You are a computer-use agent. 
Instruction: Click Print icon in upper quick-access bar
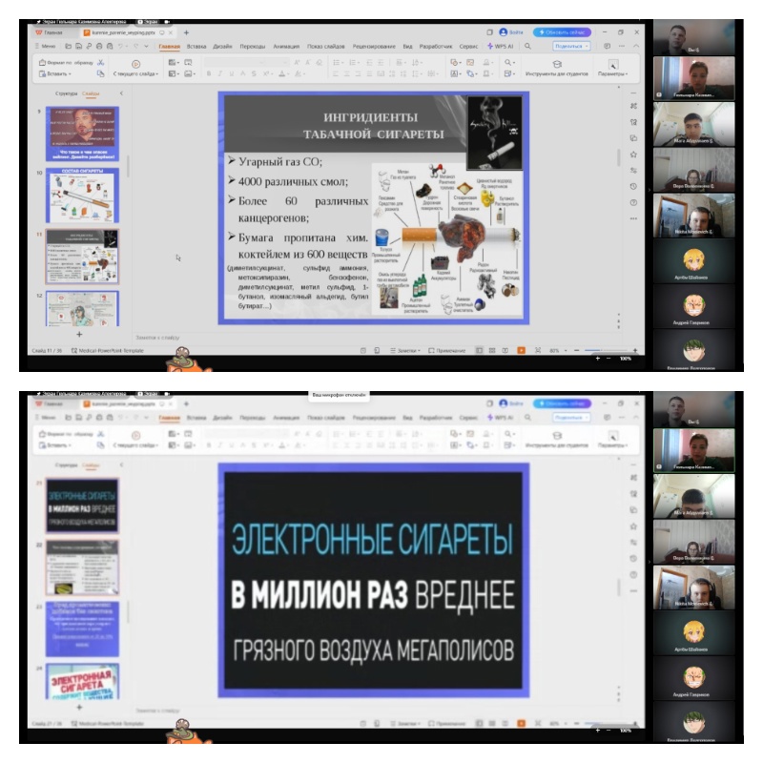(99, 46)
